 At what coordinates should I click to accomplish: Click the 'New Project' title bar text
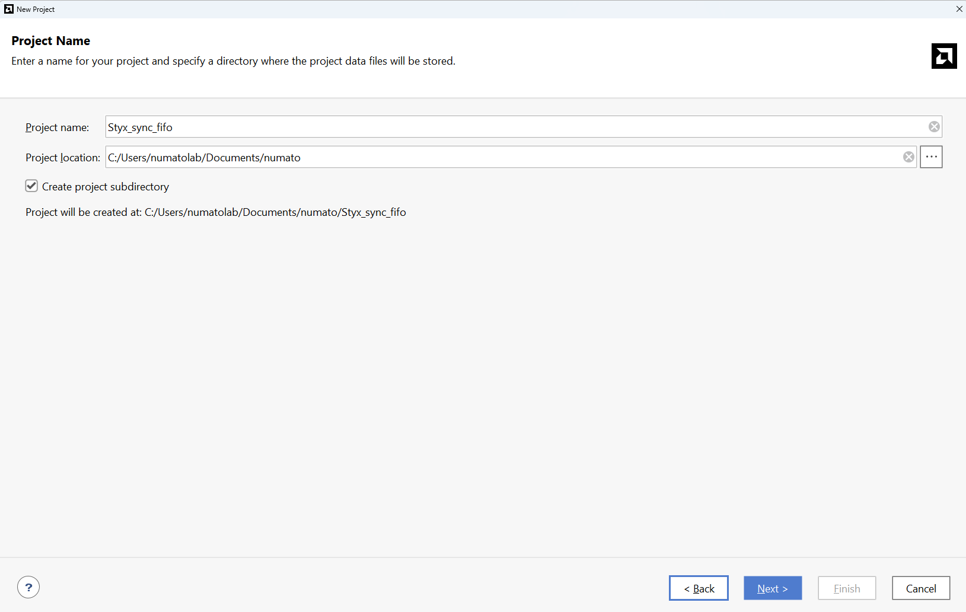click(x=36, y=9)
